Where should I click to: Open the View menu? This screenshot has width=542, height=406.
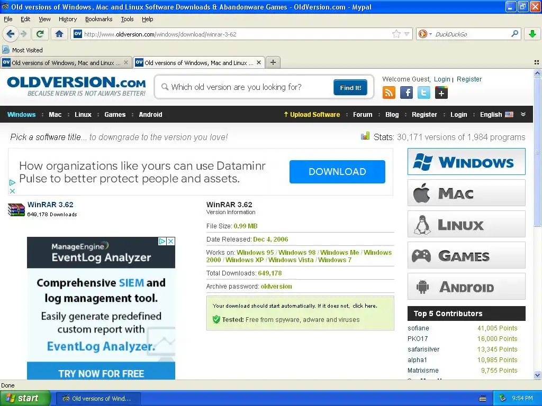click(x=44, y=19)
